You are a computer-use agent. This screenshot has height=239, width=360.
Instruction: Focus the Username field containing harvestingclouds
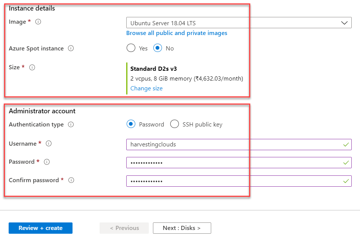coord(239,145)
